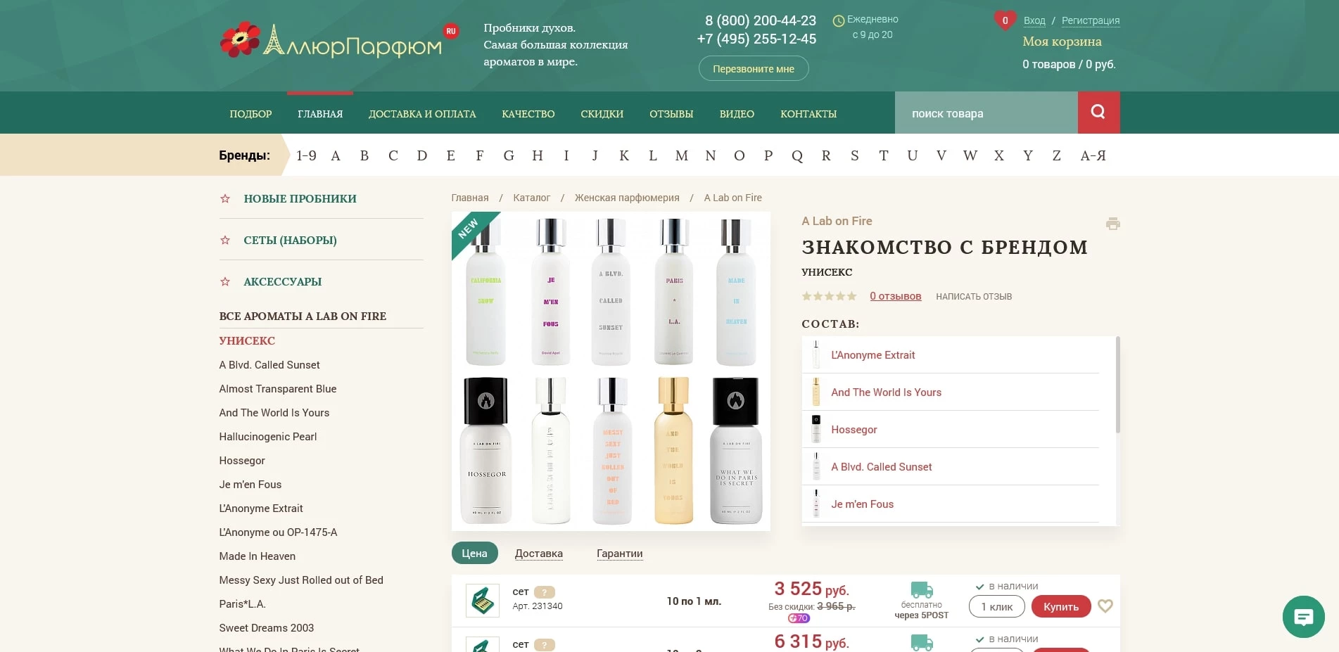Click the Купить button
Screen dimensions: 1339x652
(1061, 606)
